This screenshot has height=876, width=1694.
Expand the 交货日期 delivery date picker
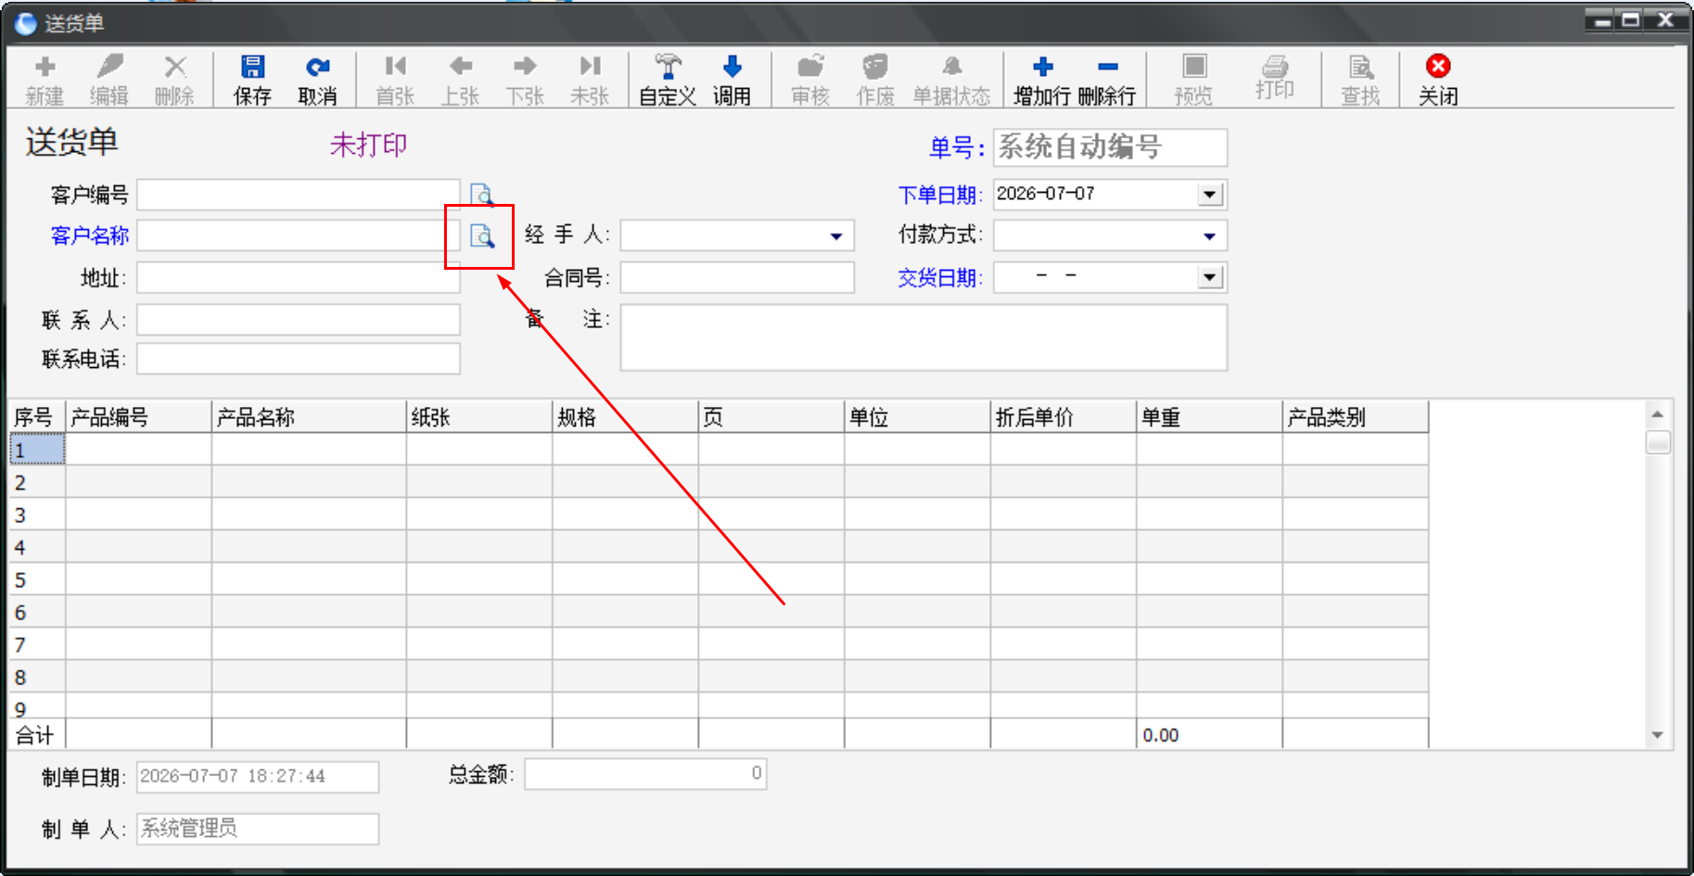[1209, 277]
